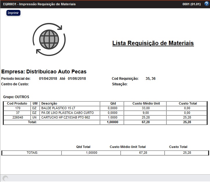Image resolution: width=210 pixels, height=182 pixels.
Task: Click the window title EQR0031 bar text
Action: 39,4
